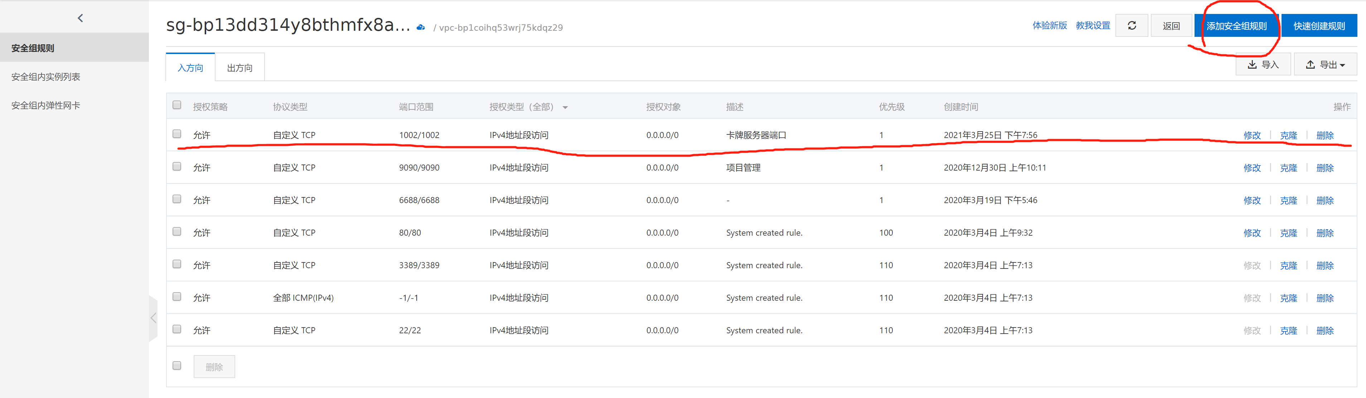Open 安全组内实例列表 in sidebar

[x=45, y=77]
